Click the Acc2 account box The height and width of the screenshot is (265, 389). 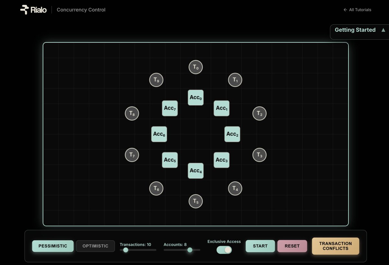[x=232, y=134]
